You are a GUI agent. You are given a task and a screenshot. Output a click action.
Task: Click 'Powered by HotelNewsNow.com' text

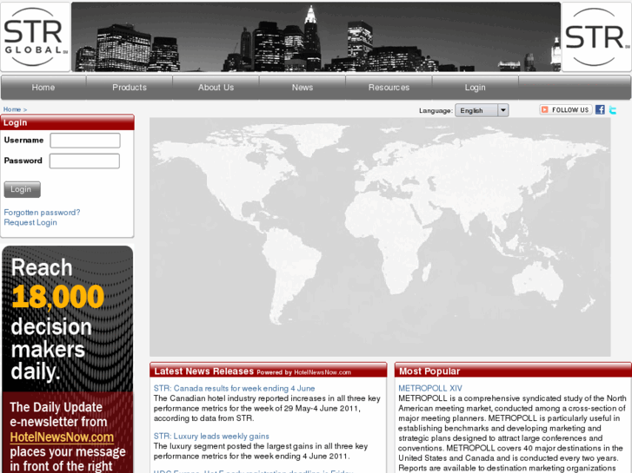tap(303, 372)
